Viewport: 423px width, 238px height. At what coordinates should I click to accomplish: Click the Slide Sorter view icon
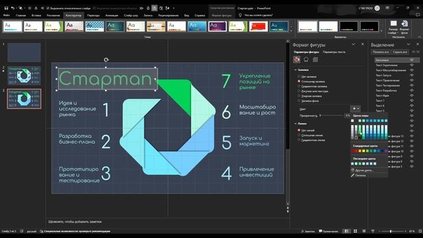point(356,231)
